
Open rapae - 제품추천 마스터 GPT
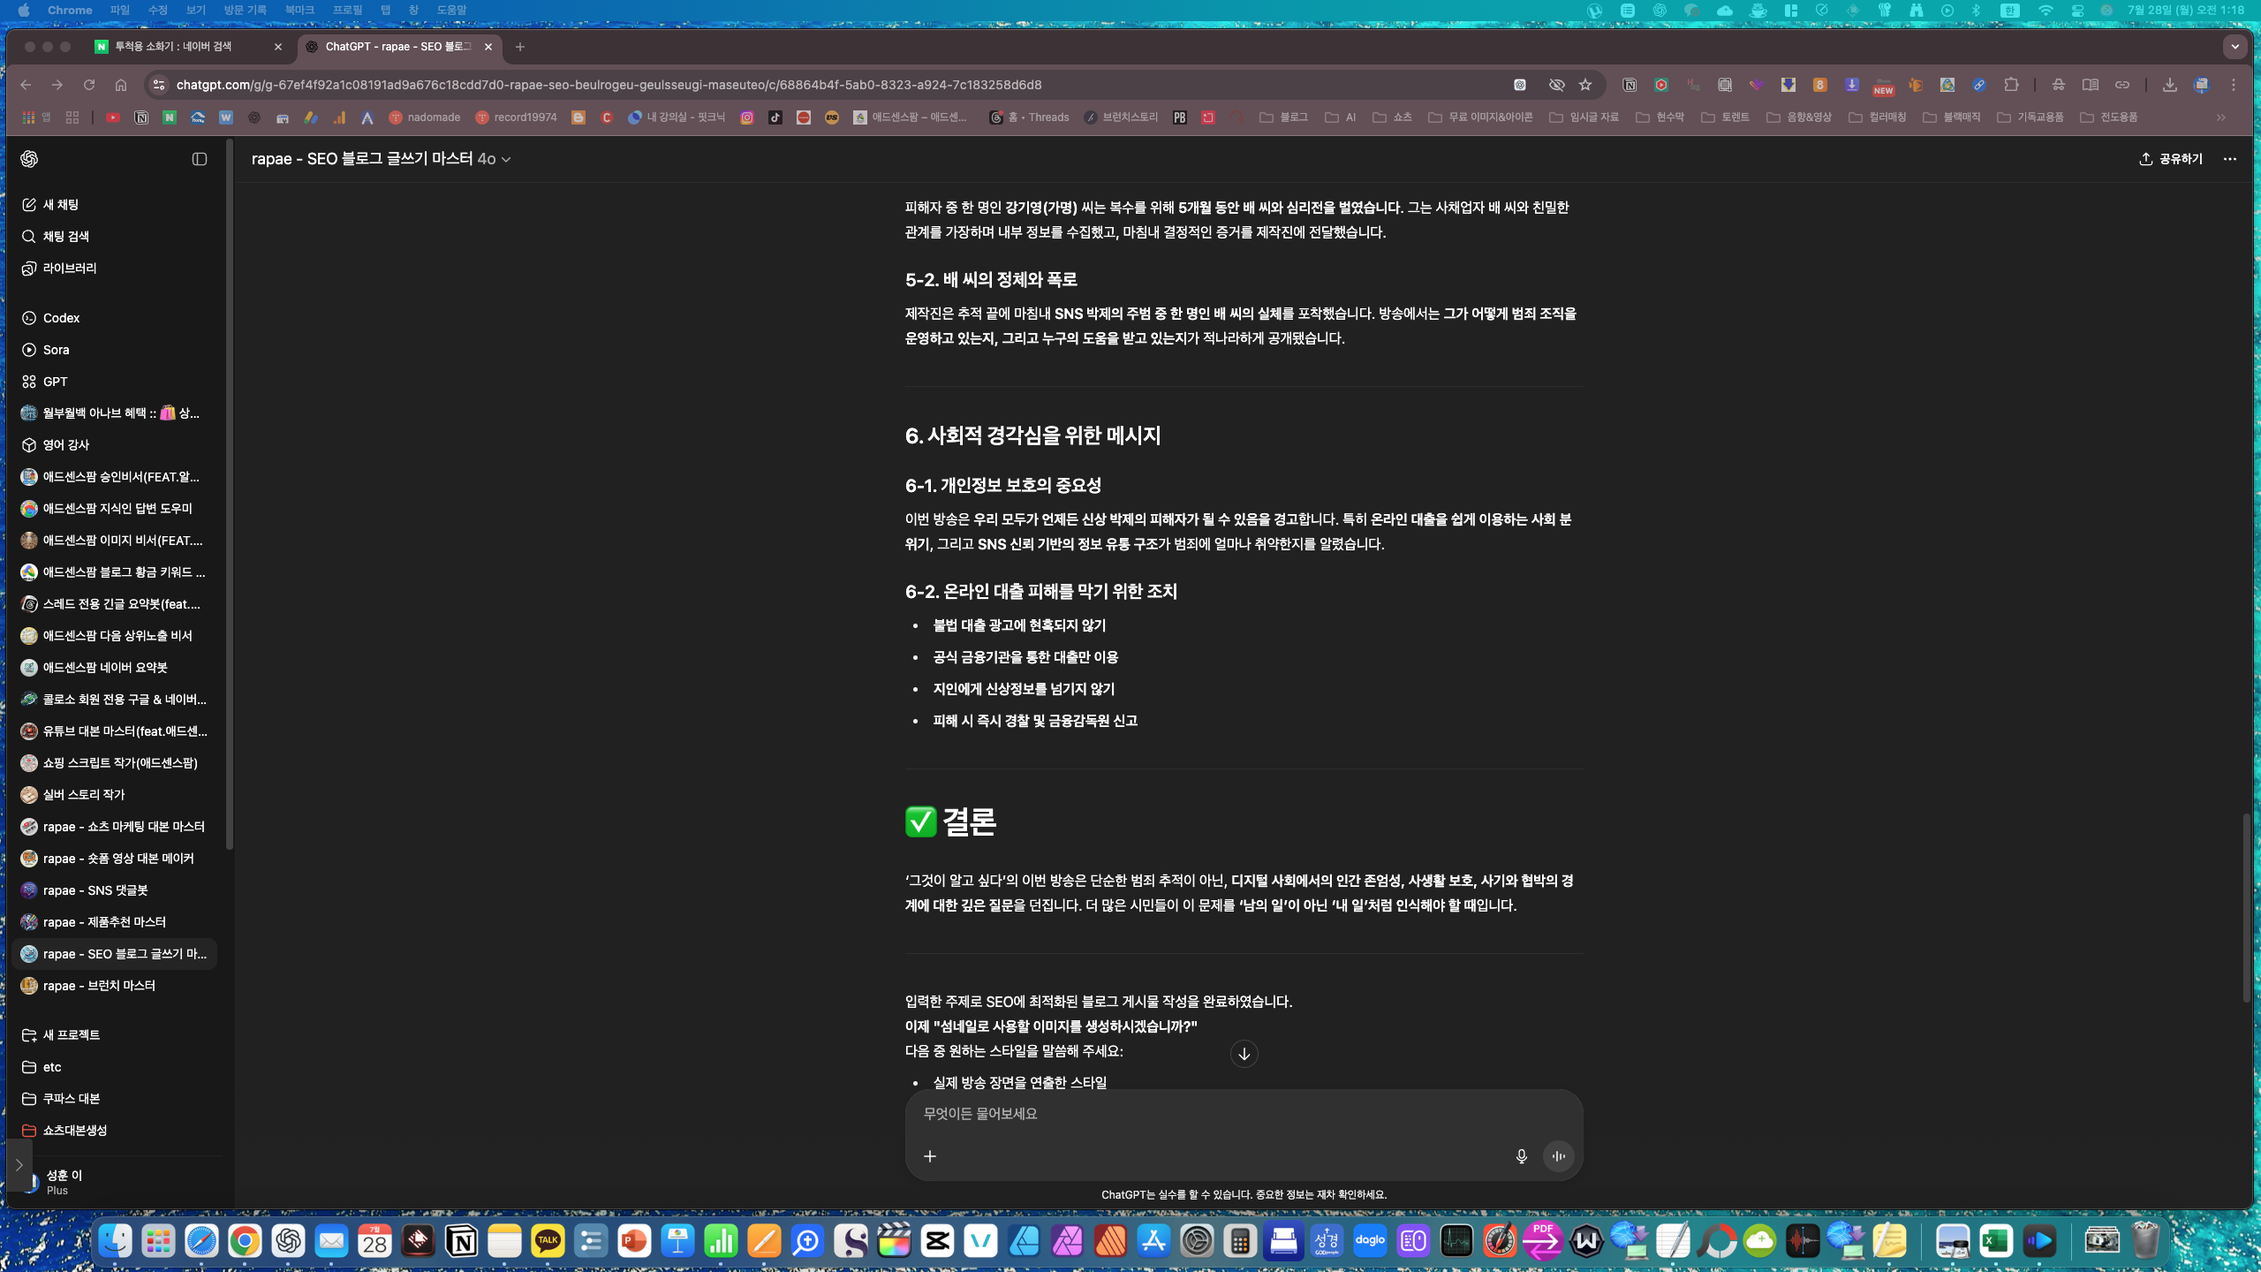click(115, 922)
